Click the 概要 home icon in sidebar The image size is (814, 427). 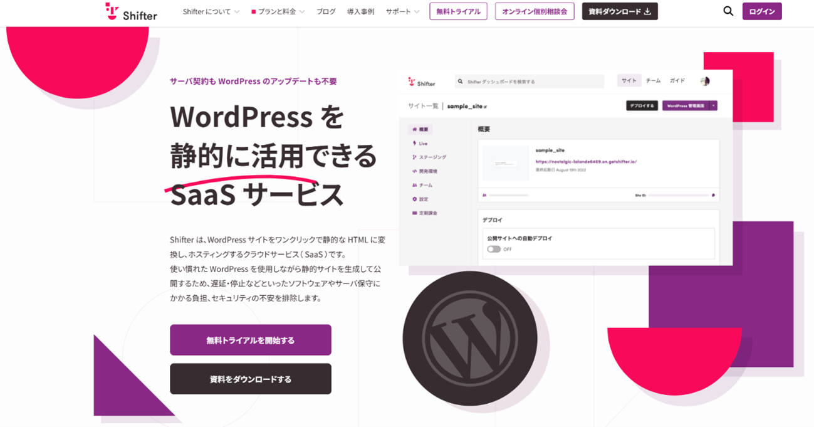coord(414,129)
